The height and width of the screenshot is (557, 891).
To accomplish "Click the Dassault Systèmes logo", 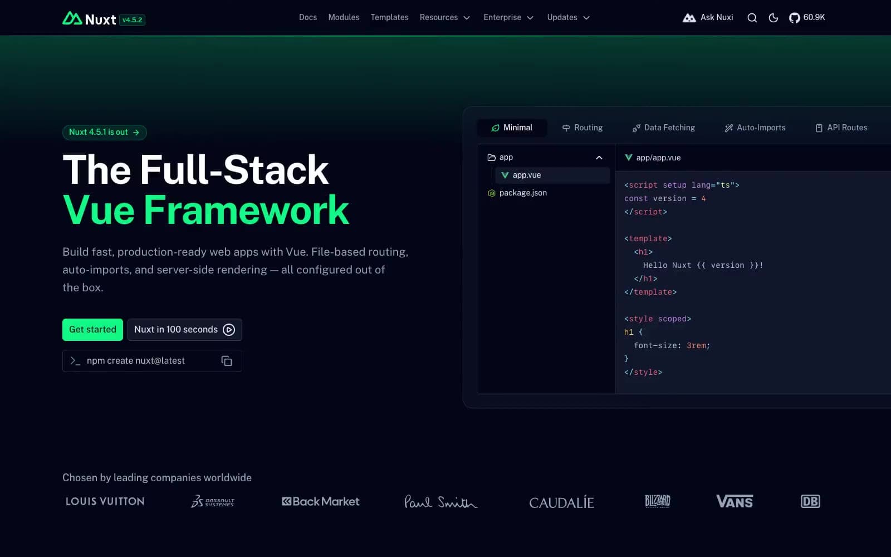I will point(213,501).
